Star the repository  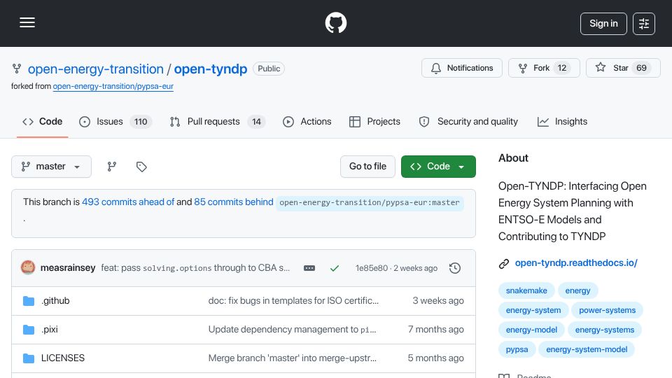click(623, 68)
